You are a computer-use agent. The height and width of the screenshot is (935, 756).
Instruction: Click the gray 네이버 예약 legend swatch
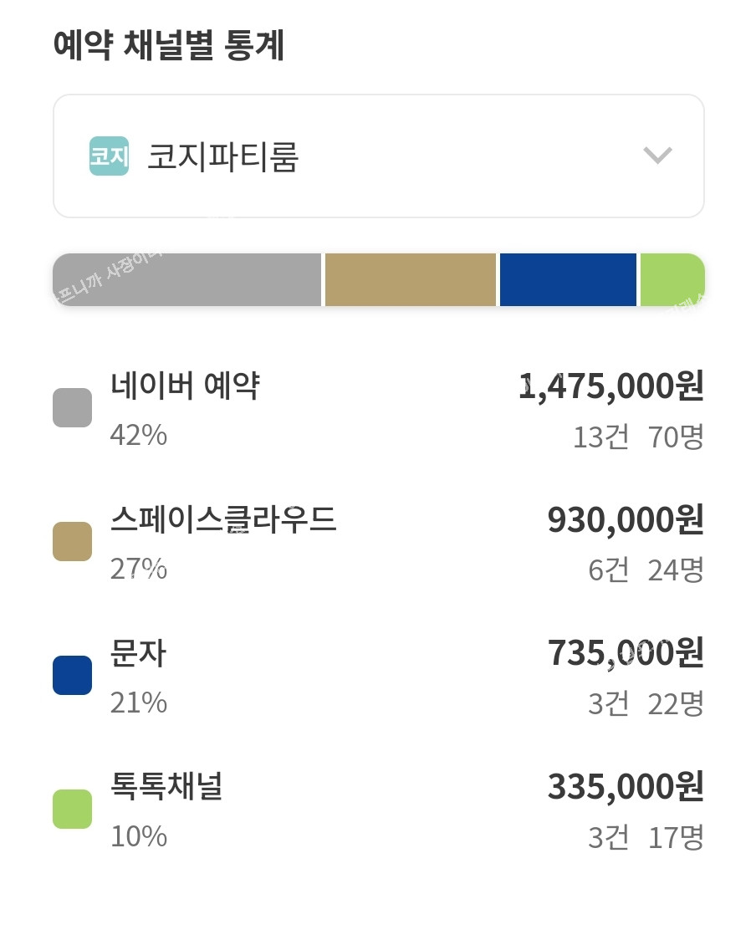[x=73, y=408]
